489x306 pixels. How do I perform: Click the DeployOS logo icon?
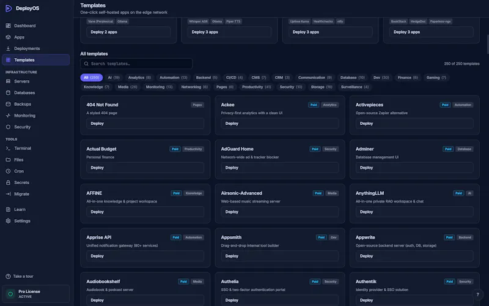(x=9, y=9)
